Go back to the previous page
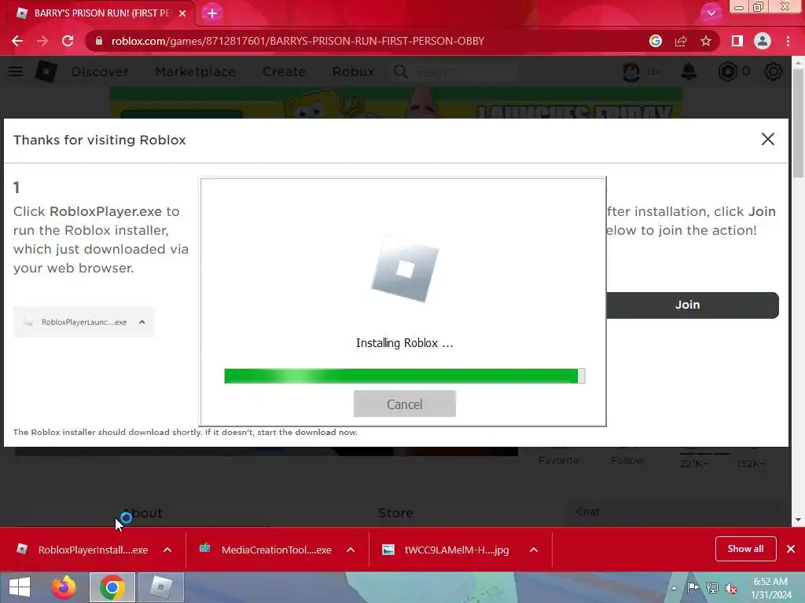The width and height of the screenshot is (805, 603). tap(17, 41)
